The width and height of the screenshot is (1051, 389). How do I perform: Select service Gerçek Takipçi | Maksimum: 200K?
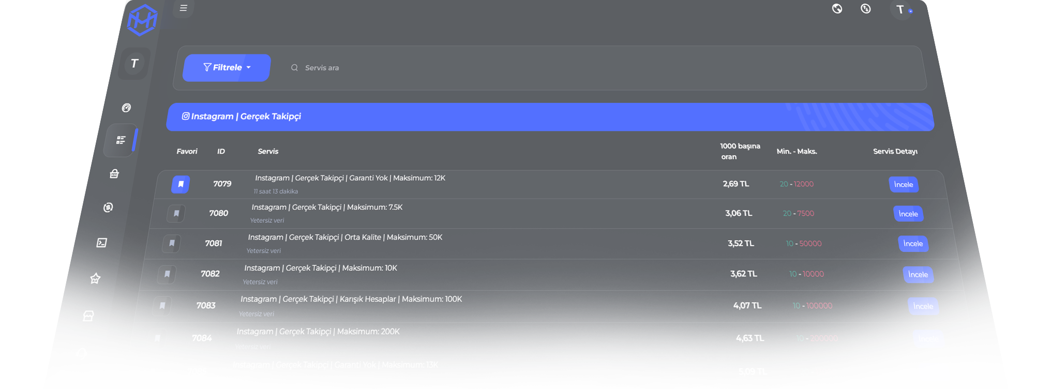318,332
